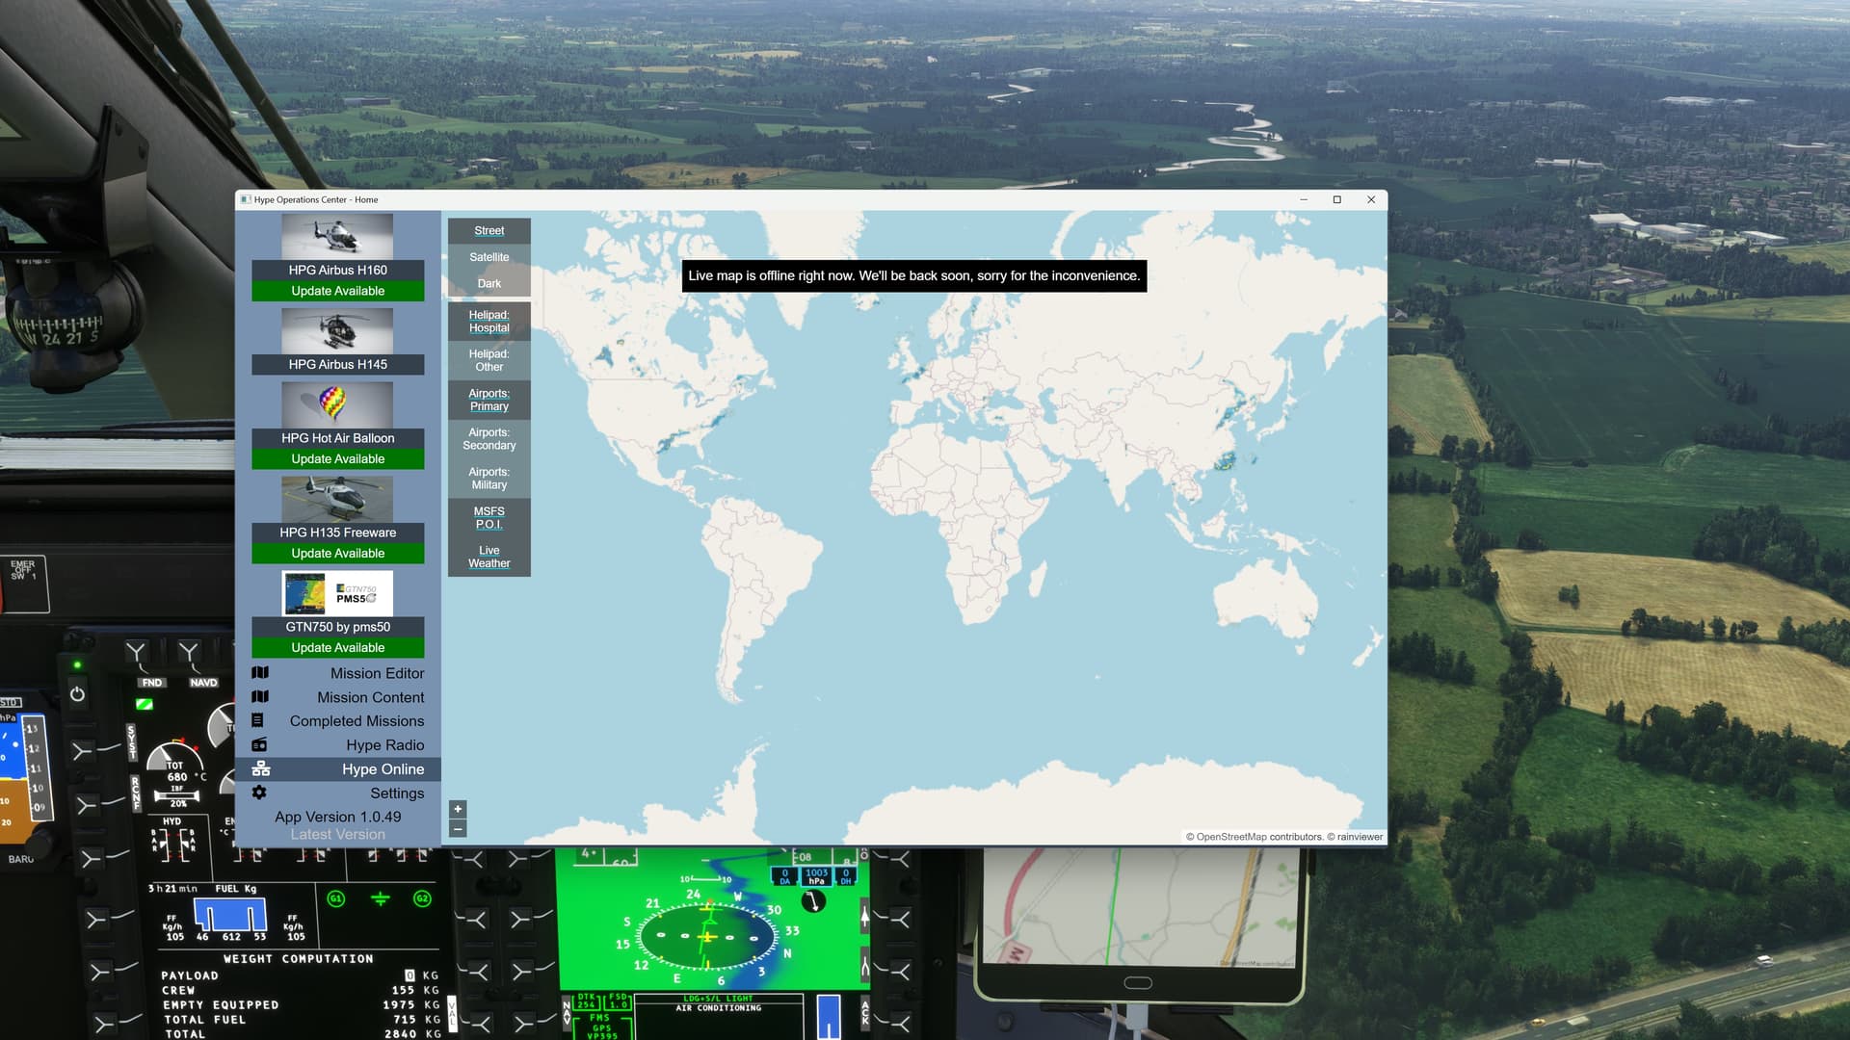Open the Mission Editor
The height and width of the screenshot is (1040, 1850).
point(377,673)
